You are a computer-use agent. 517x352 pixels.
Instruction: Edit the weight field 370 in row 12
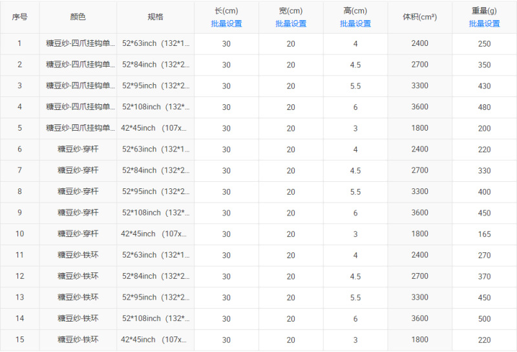484,276
